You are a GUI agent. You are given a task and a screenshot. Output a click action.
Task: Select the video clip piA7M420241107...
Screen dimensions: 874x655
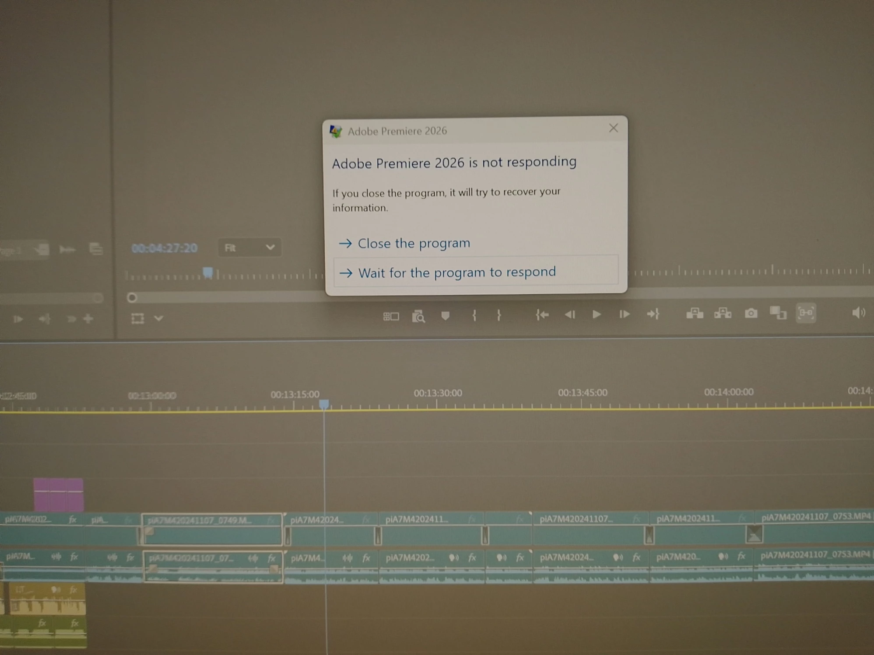pyautogui.click(x=590, y=528)
